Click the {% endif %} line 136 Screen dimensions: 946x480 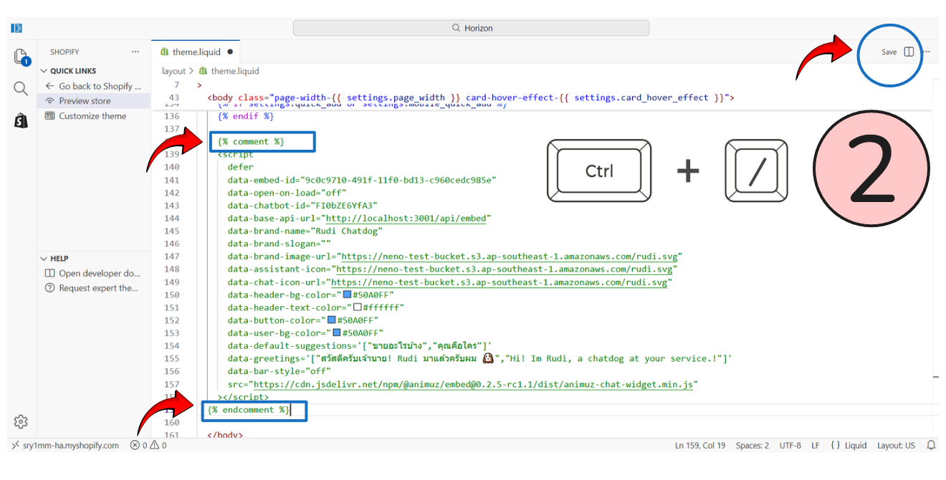(245, 116)
